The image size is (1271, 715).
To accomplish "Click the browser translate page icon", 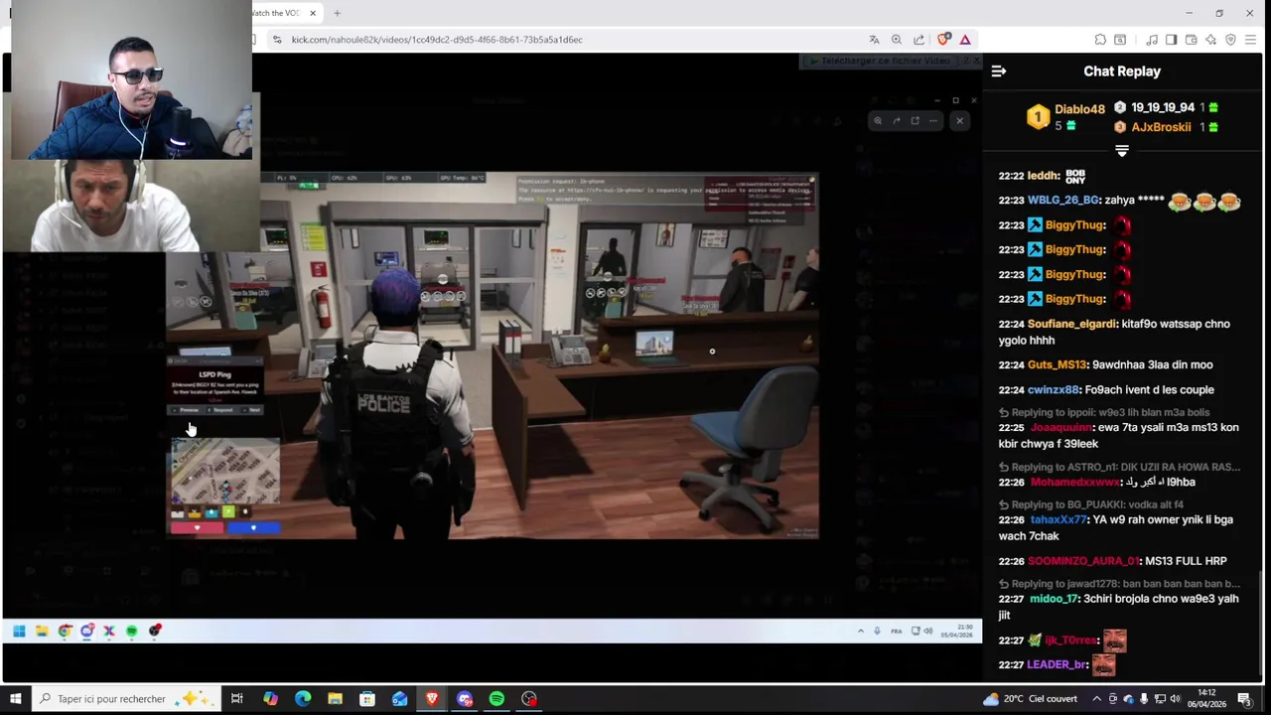I will pyautogui.click(x=874, y=40).
